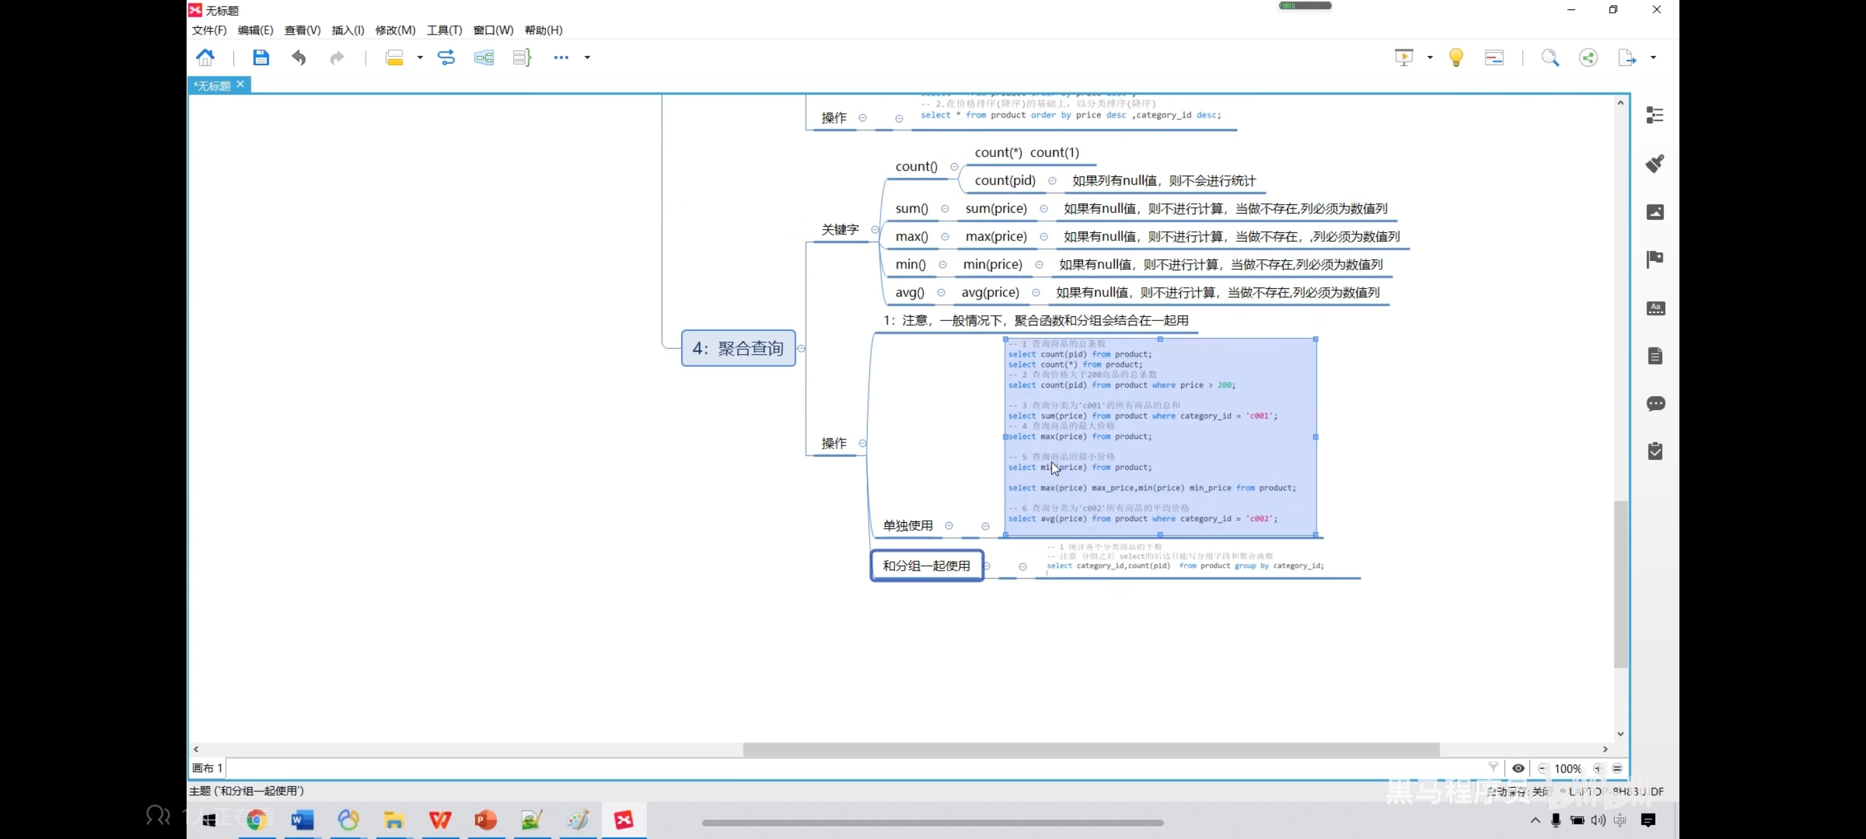Screen dimensions: 1866x839
Task: Click the Home icon in toolbar
Action: [206, 57]
